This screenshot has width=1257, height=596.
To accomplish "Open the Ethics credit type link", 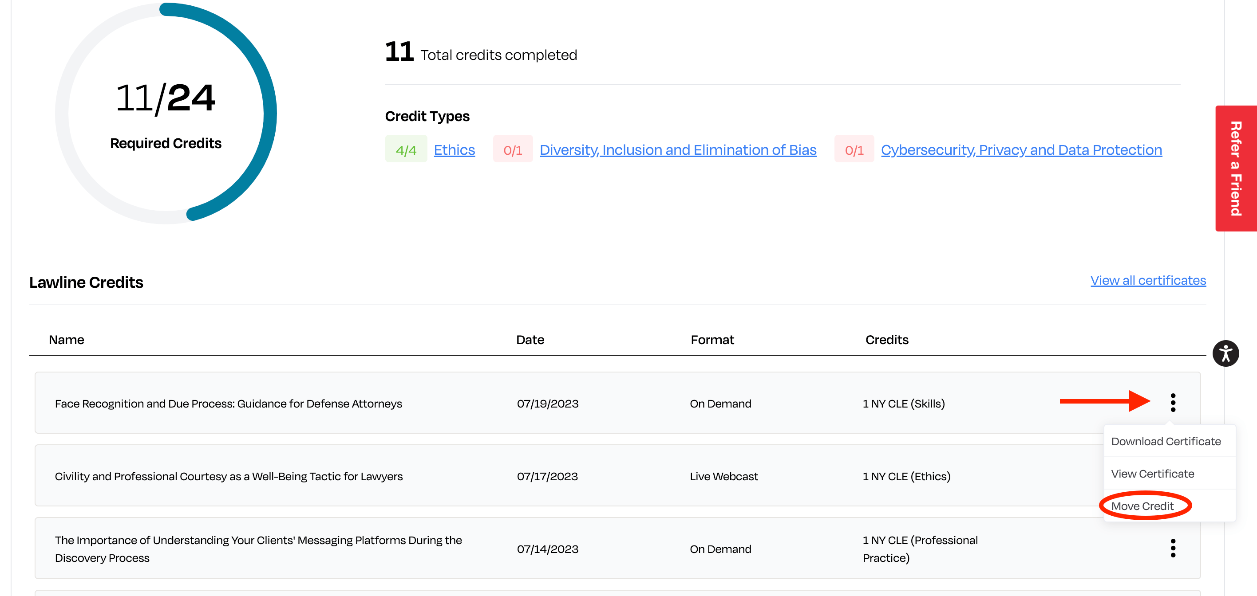I will (x=455, y=149).
